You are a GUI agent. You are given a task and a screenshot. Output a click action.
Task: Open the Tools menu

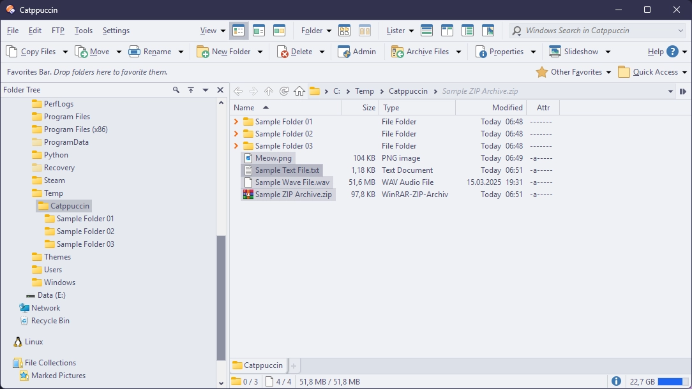point(84,31)
